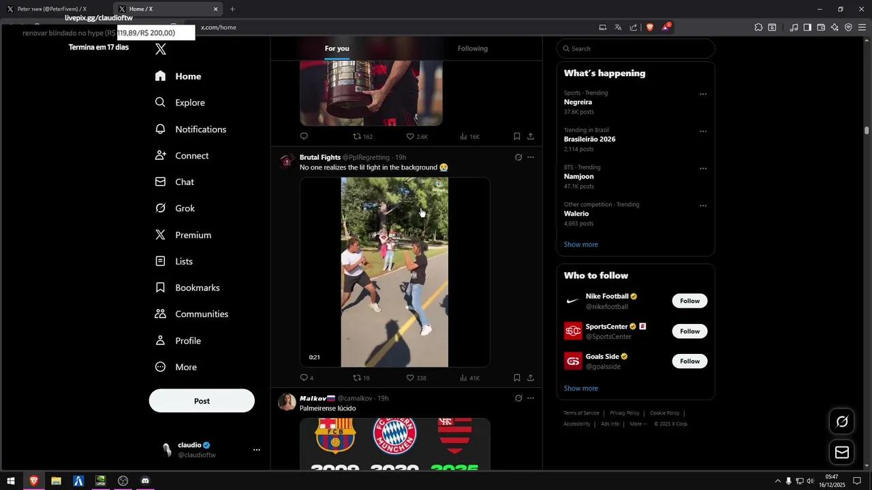
Task: Follow SportsCenter account
Action: [689, 331]
